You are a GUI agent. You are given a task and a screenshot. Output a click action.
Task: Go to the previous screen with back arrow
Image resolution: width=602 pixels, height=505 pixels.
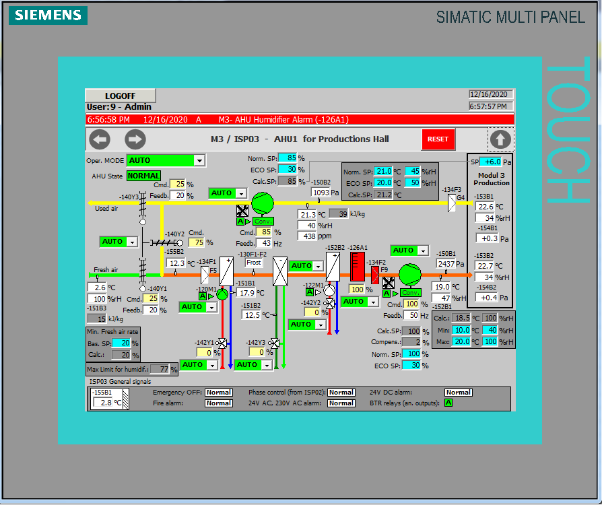click(x=100, y=139)
